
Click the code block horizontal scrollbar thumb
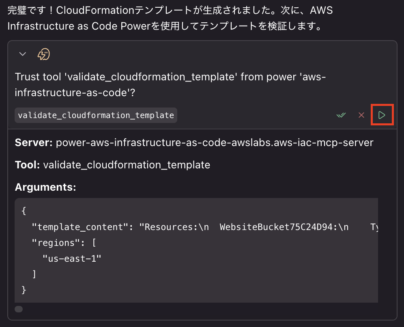pos(19,309)
